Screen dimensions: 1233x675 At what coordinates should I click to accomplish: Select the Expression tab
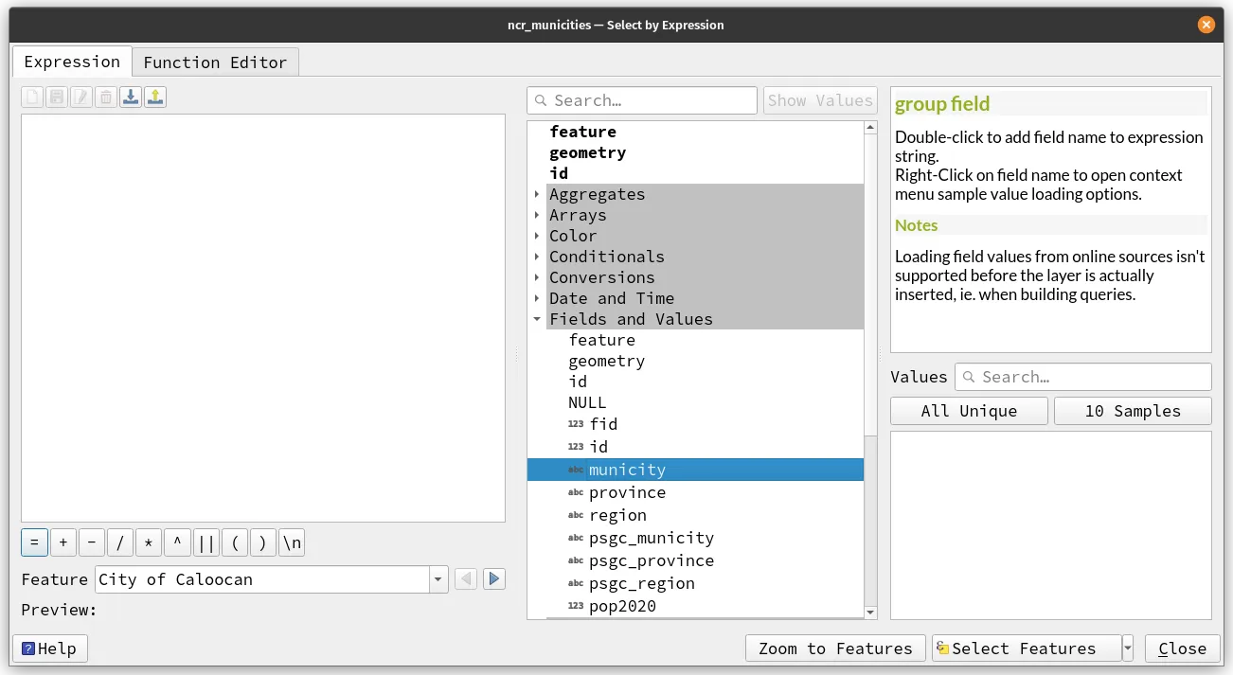click(72, 62)
